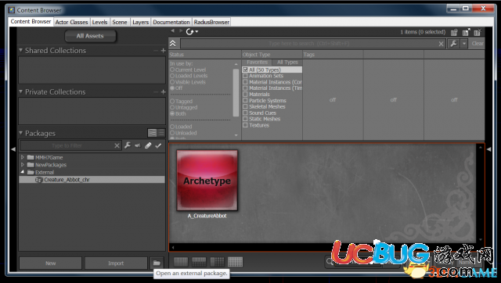The height and width of the screenshot is (283, 501).
Task: Switch Packages to tree view icon
Action: point(153,133)
